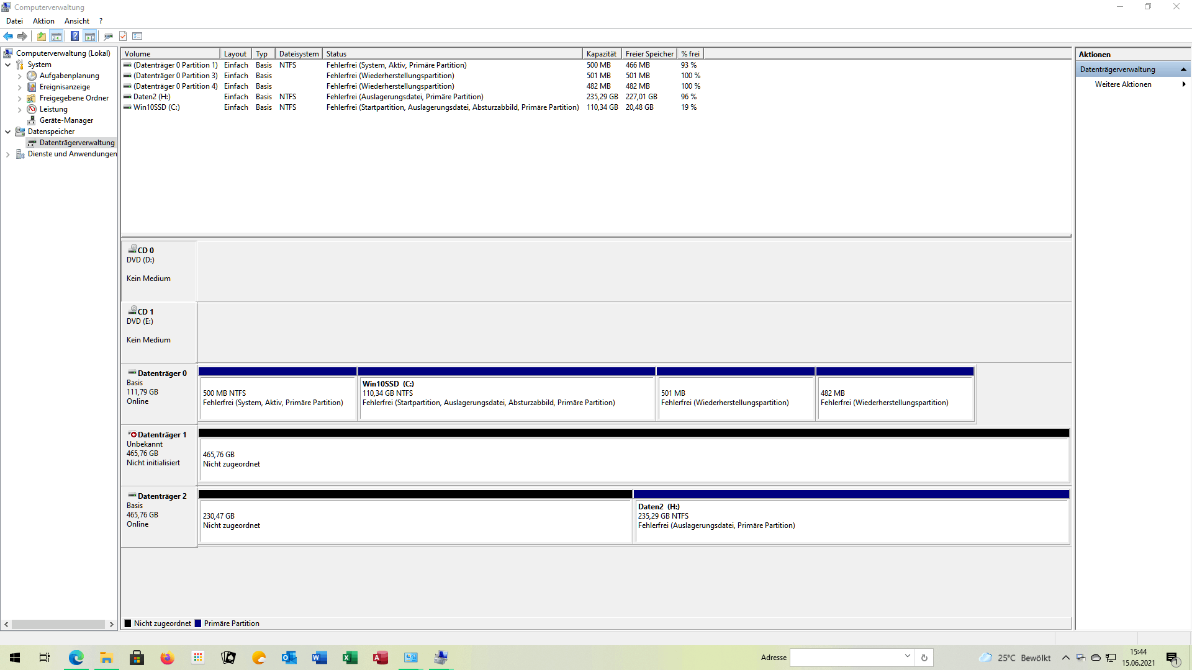Toggle the action pane show/hide button
The height and width of the screenshot is (670, 1192).
90,36
